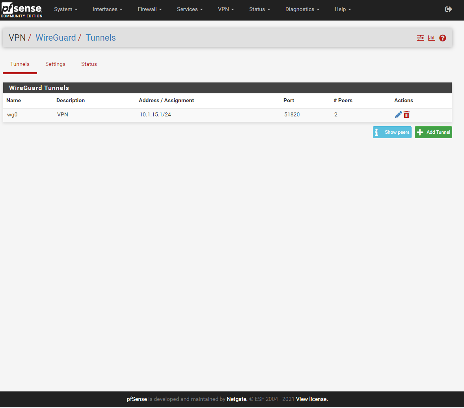Open the Firewall dropdown menu
The height and width of the screenshot is (408, 464).
[x=149, y=9]
